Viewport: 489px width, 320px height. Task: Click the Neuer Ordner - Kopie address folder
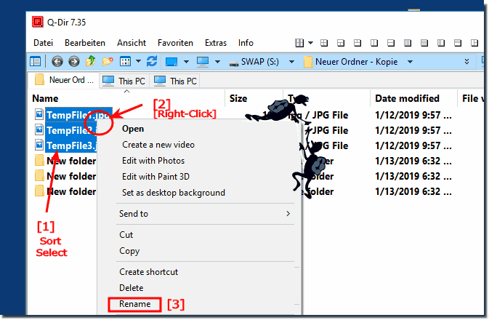351,62
